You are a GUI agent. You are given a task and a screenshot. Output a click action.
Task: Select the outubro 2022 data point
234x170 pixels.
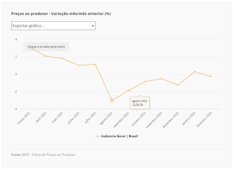[145, 82]
